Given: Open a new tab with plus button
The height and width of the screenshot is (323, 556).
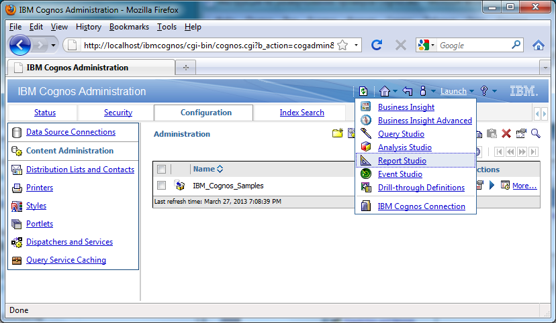Looking at the screenshot, I should [x=186, y=67].
